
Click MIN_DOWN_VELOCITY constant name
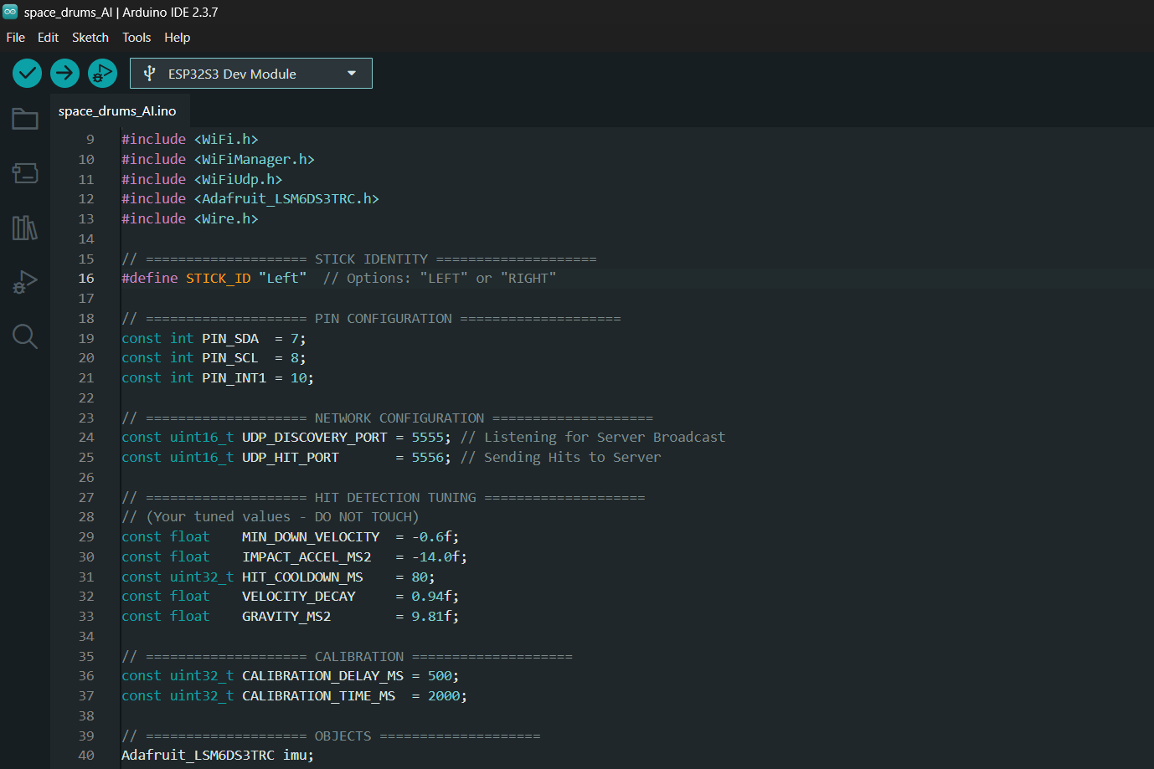click(311, 537)
